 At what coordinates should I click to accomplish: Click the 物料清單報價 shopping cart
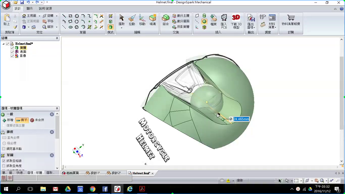[x=291, y=20]
